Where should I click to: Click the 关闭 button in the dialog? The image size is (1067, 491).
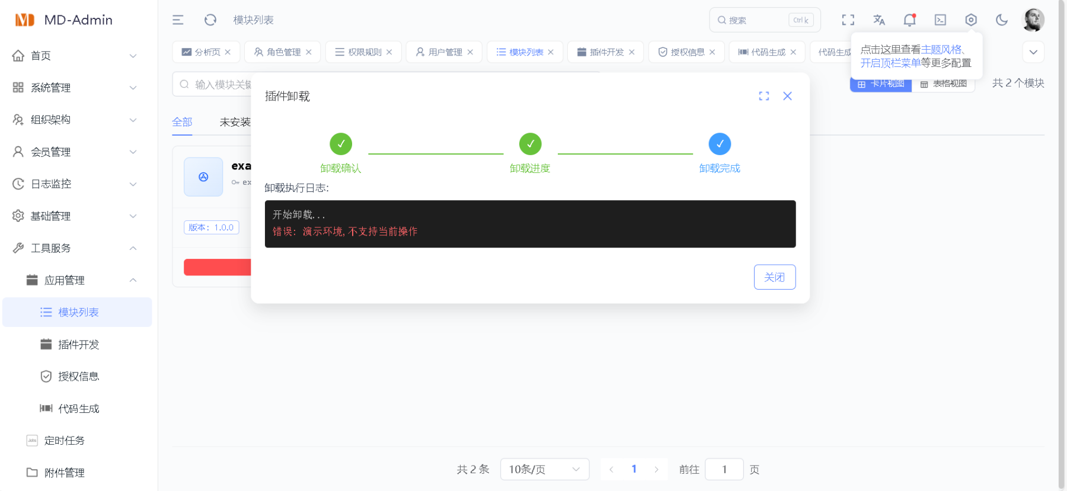click(x=775, y=277)
